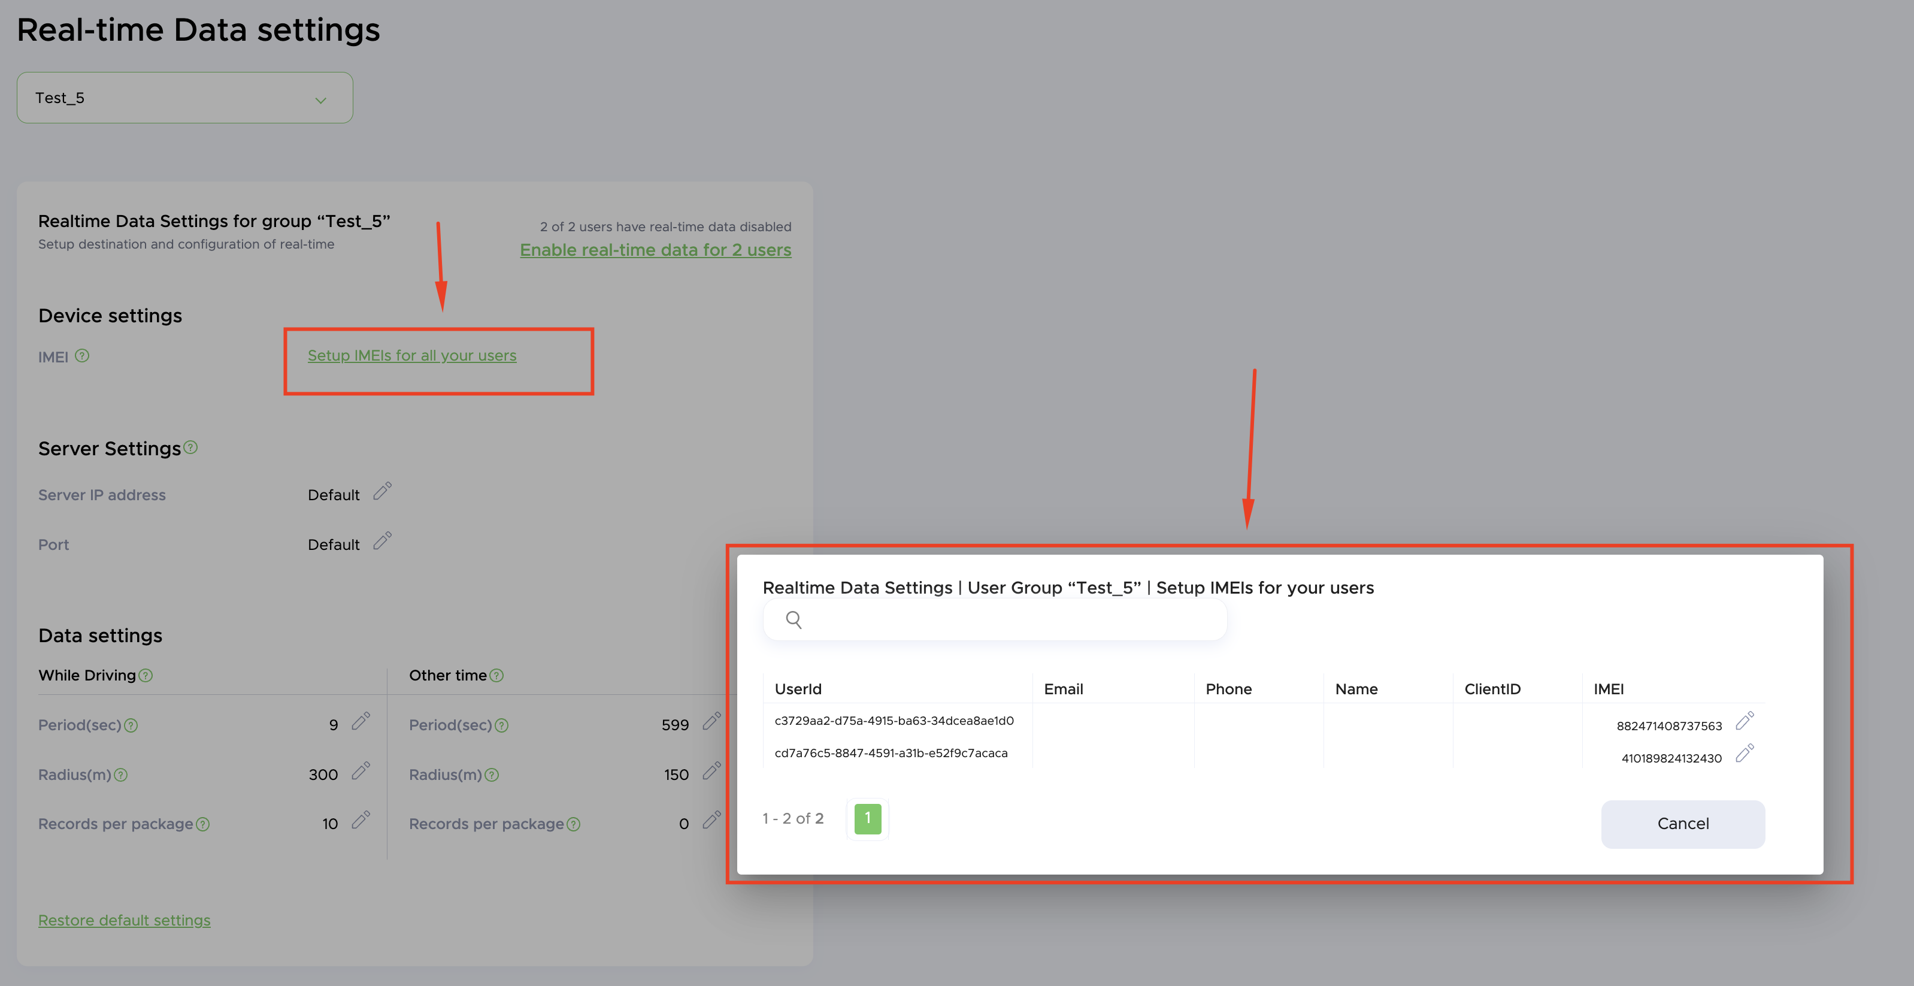Focus the user search input field

click(x=1010, y=619)
